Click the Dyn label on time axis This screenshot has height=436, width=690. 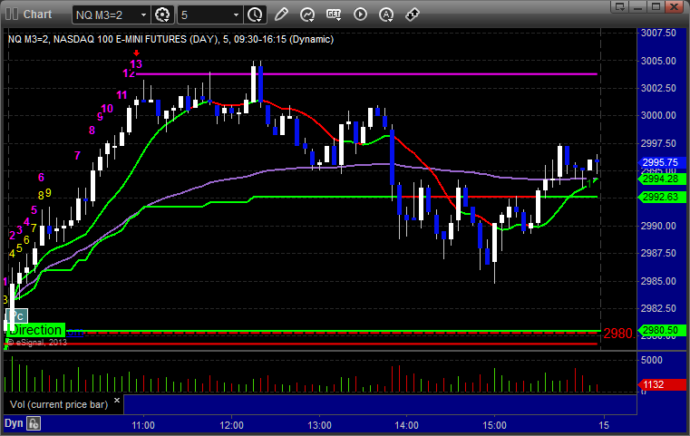tap(14, 423)
